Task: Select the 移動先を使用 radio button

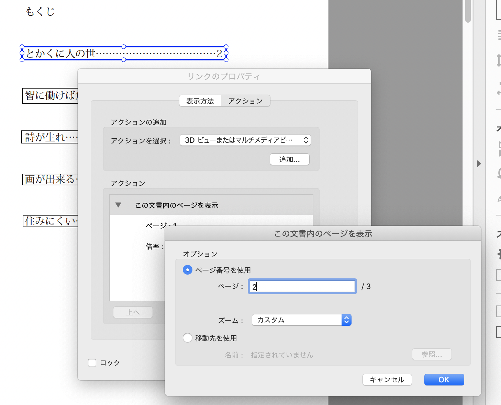Action: pyautogui.click(x=188, y=338)
